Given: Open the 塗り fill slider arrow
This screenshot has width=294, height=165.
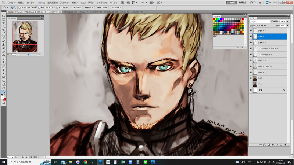Looking at the screenshot, I should (x=288, y=26).
